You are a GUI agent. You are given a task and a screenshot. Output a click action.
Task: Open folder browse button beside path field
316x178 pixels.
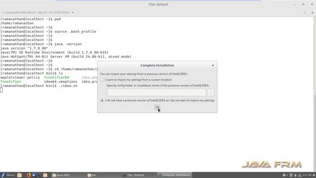coord(211,92)
